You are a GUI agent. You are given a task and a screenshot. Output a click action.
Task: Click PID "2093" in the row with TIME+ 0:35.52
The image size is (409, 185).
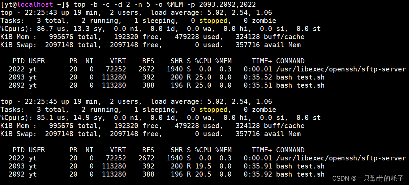click(x=17, y=77)
